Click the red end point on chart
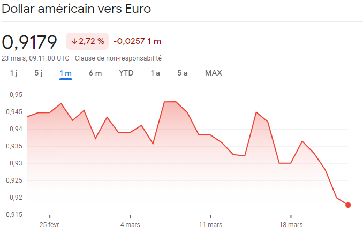This screenshot has width=363, height=234. (x=348, y=205)
